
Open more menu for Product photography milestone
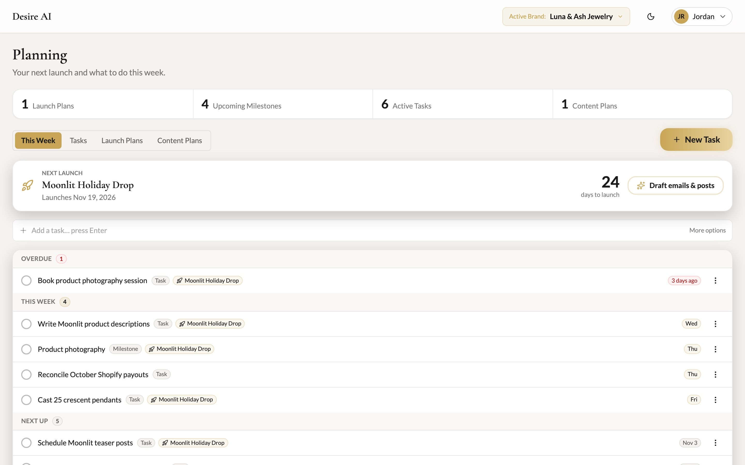click(716, 349)
